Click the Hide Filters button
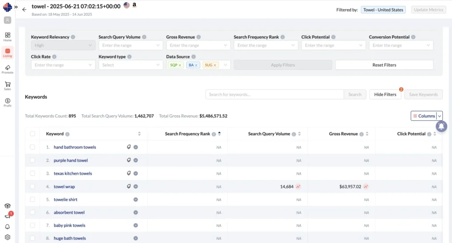 [x=385, y=94]
